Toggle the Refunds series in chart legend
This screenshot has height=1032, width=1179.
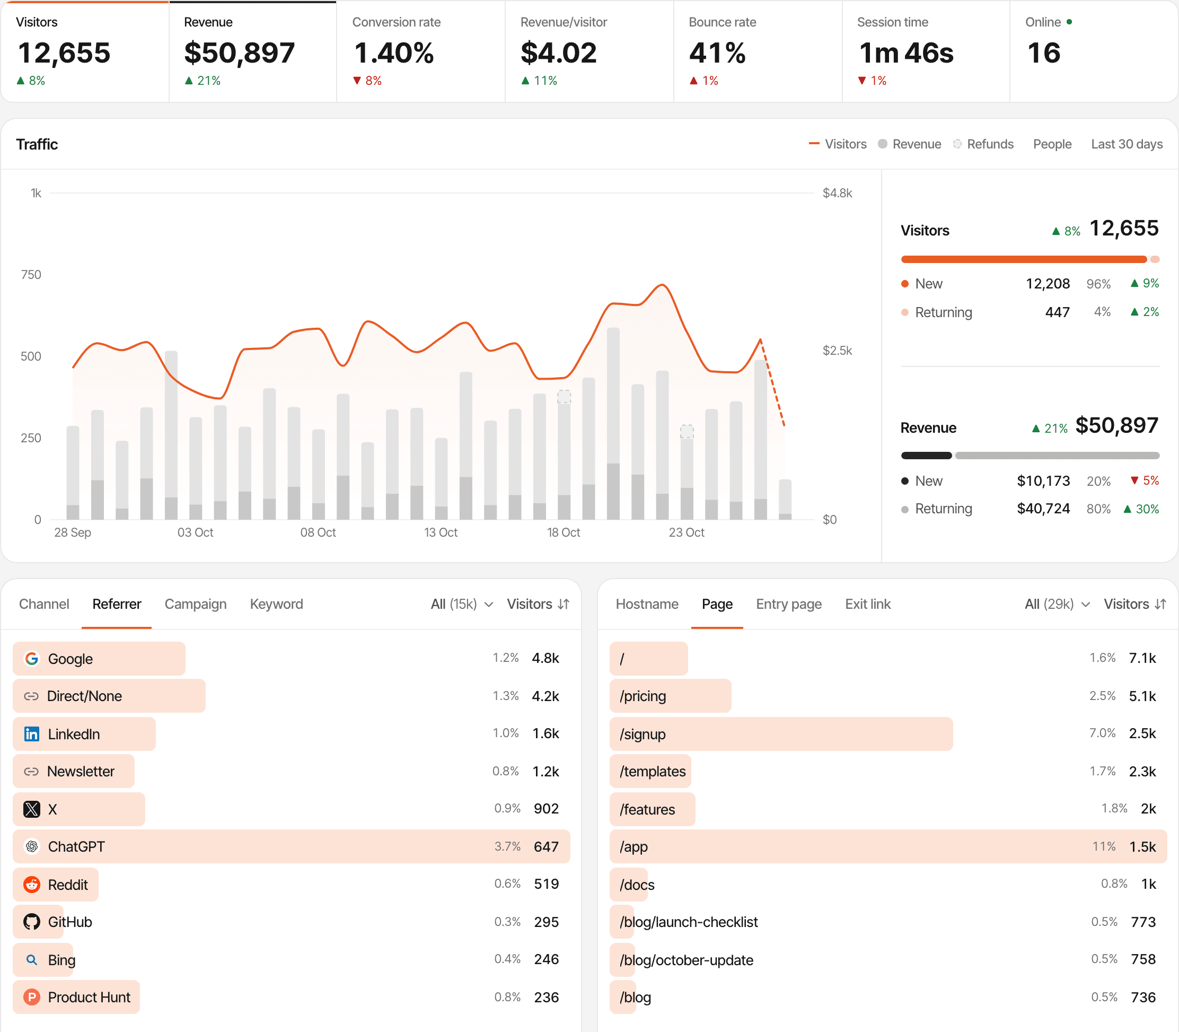click(x=983, y=144)
